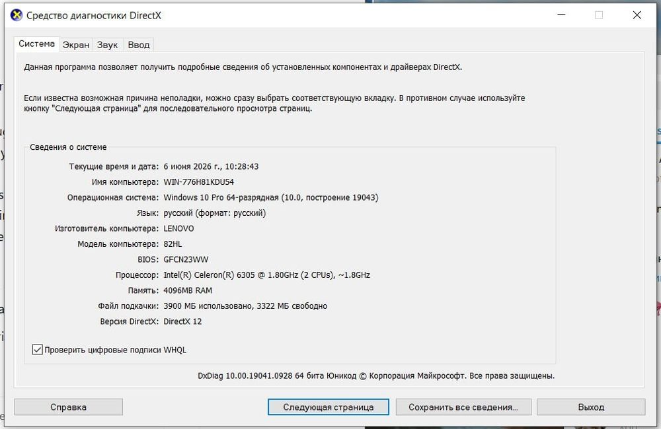Click the DirectX 12 version value
The height and width of the screenshot is (429, 661).
pos(182,321)
